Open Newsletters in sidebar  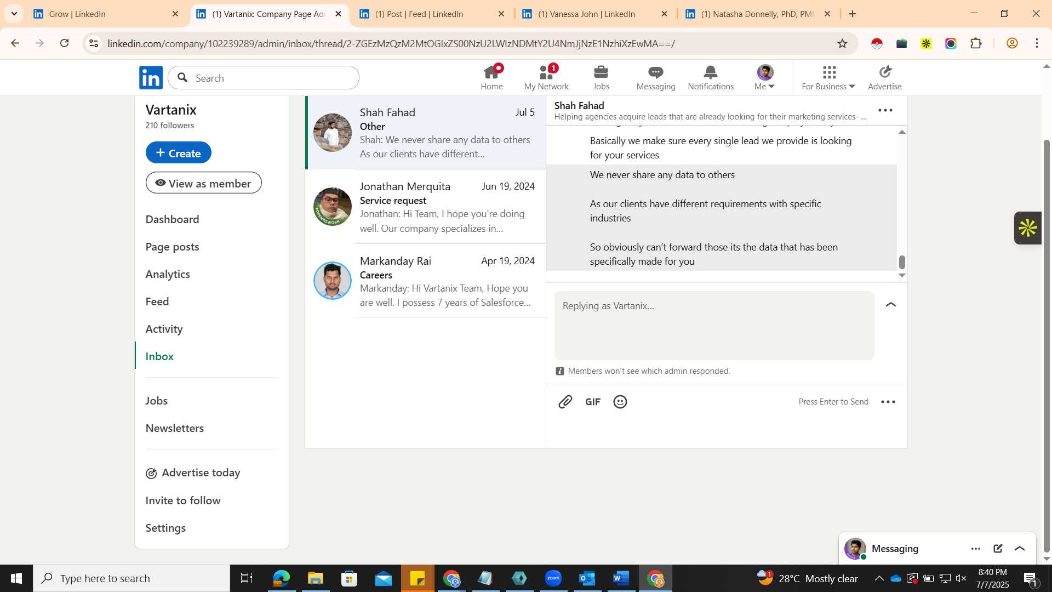pos(175,428)
